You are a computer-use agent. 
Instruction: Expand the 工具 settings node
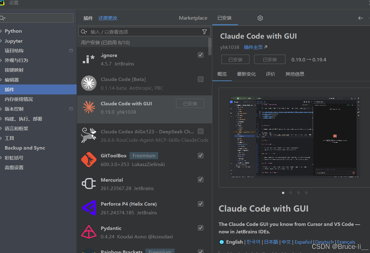click(1, 138)
